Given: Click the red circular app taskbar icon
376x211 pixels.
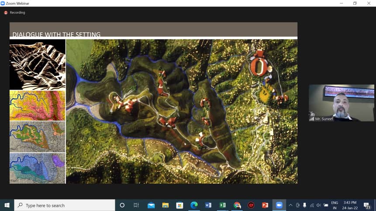Looking at the screenshot, I should tap(251, 205).
